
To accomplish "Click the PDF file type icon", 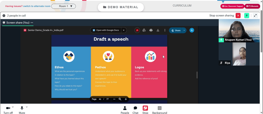I will pos(25,30).
